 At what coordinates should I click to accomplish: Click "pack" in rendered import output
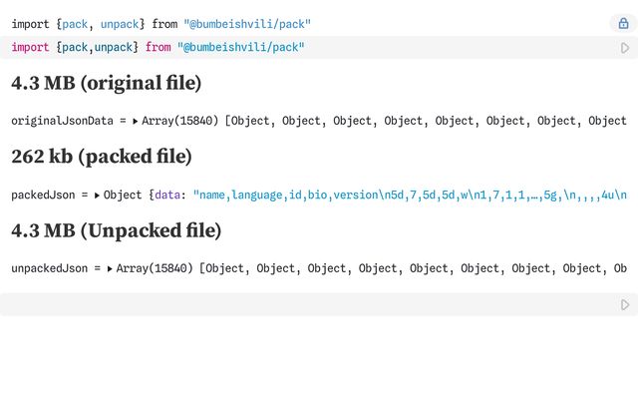click(75, 24)
